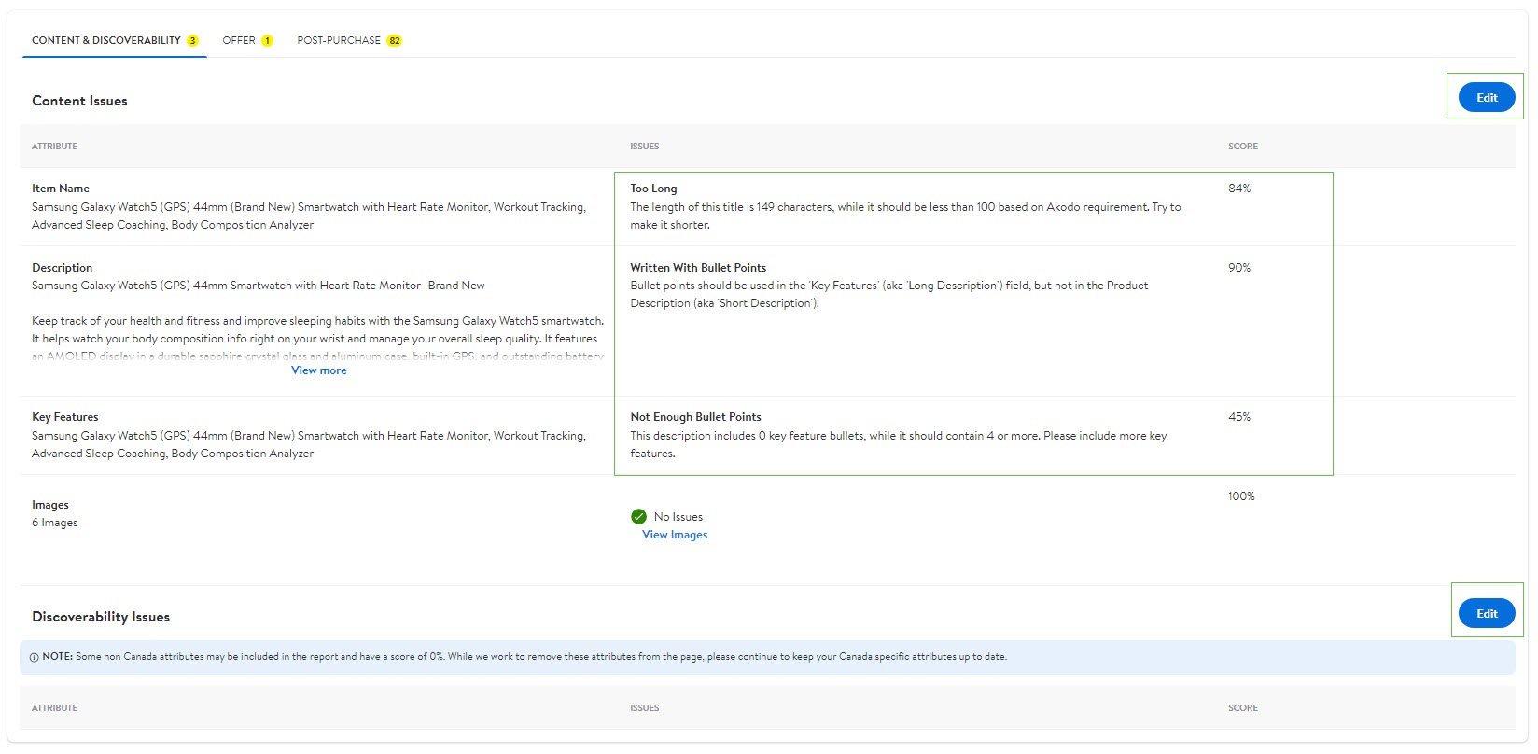
Task: Click the 'Key Features' attribute label
Action: tap(65, 417)
